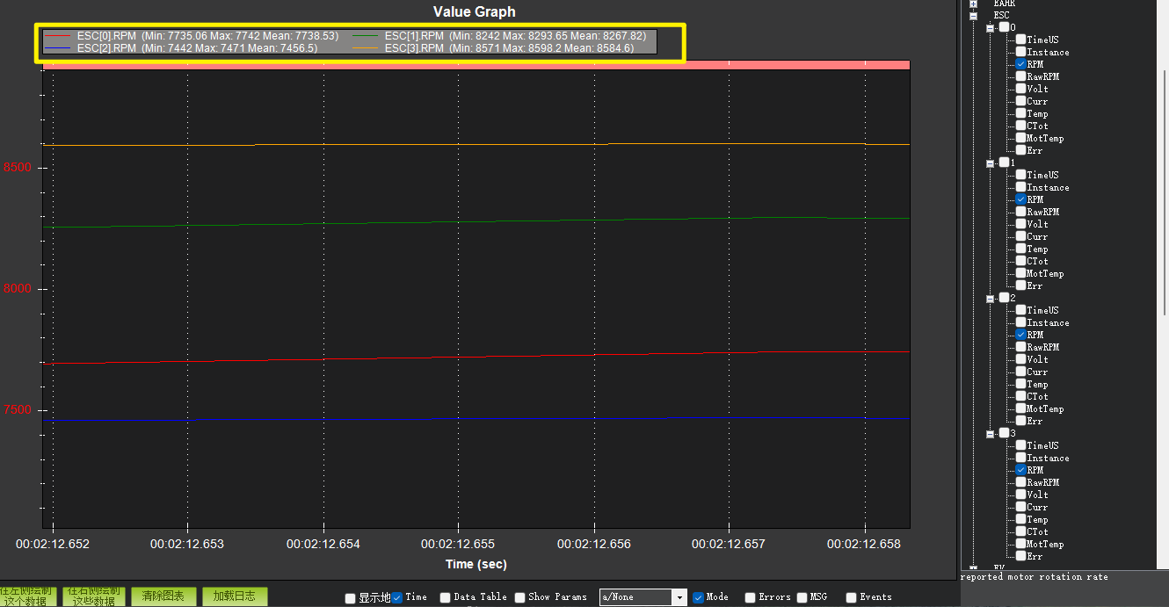Click the Value Graph title
This screenshot has height=607, width=1169.
(475, 11)
